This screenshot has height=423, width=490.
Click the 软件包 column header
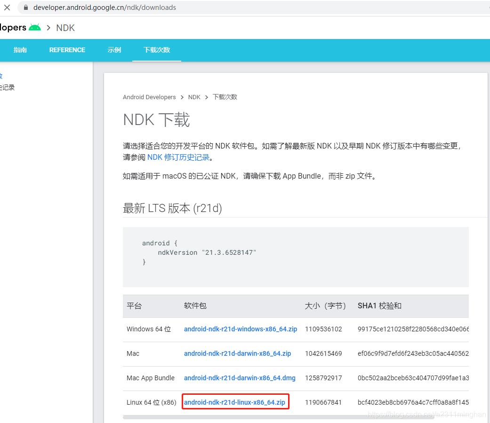[195, 305]
